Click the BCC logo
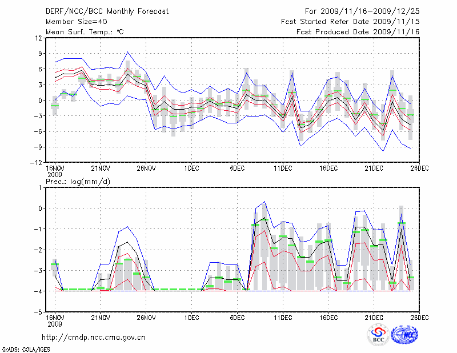This screenshot has height=353, width=457. click(x=378, y=335)
